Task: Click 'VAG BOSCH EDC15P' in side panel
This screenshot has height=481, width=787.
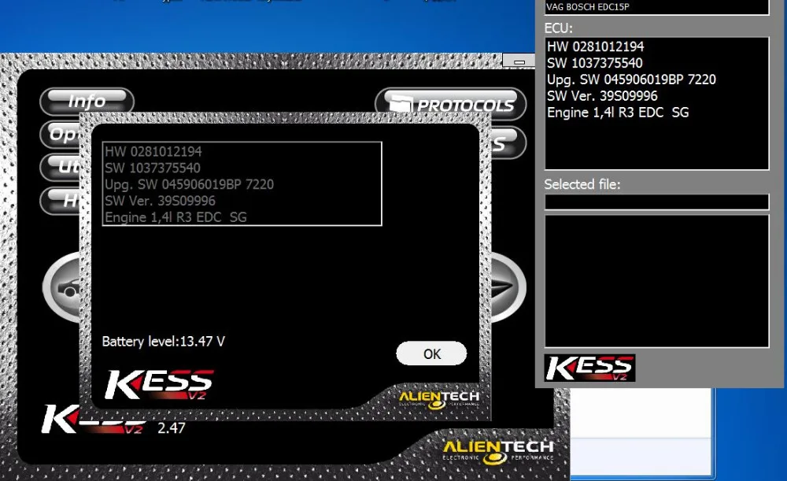Action: click(588, 7)
